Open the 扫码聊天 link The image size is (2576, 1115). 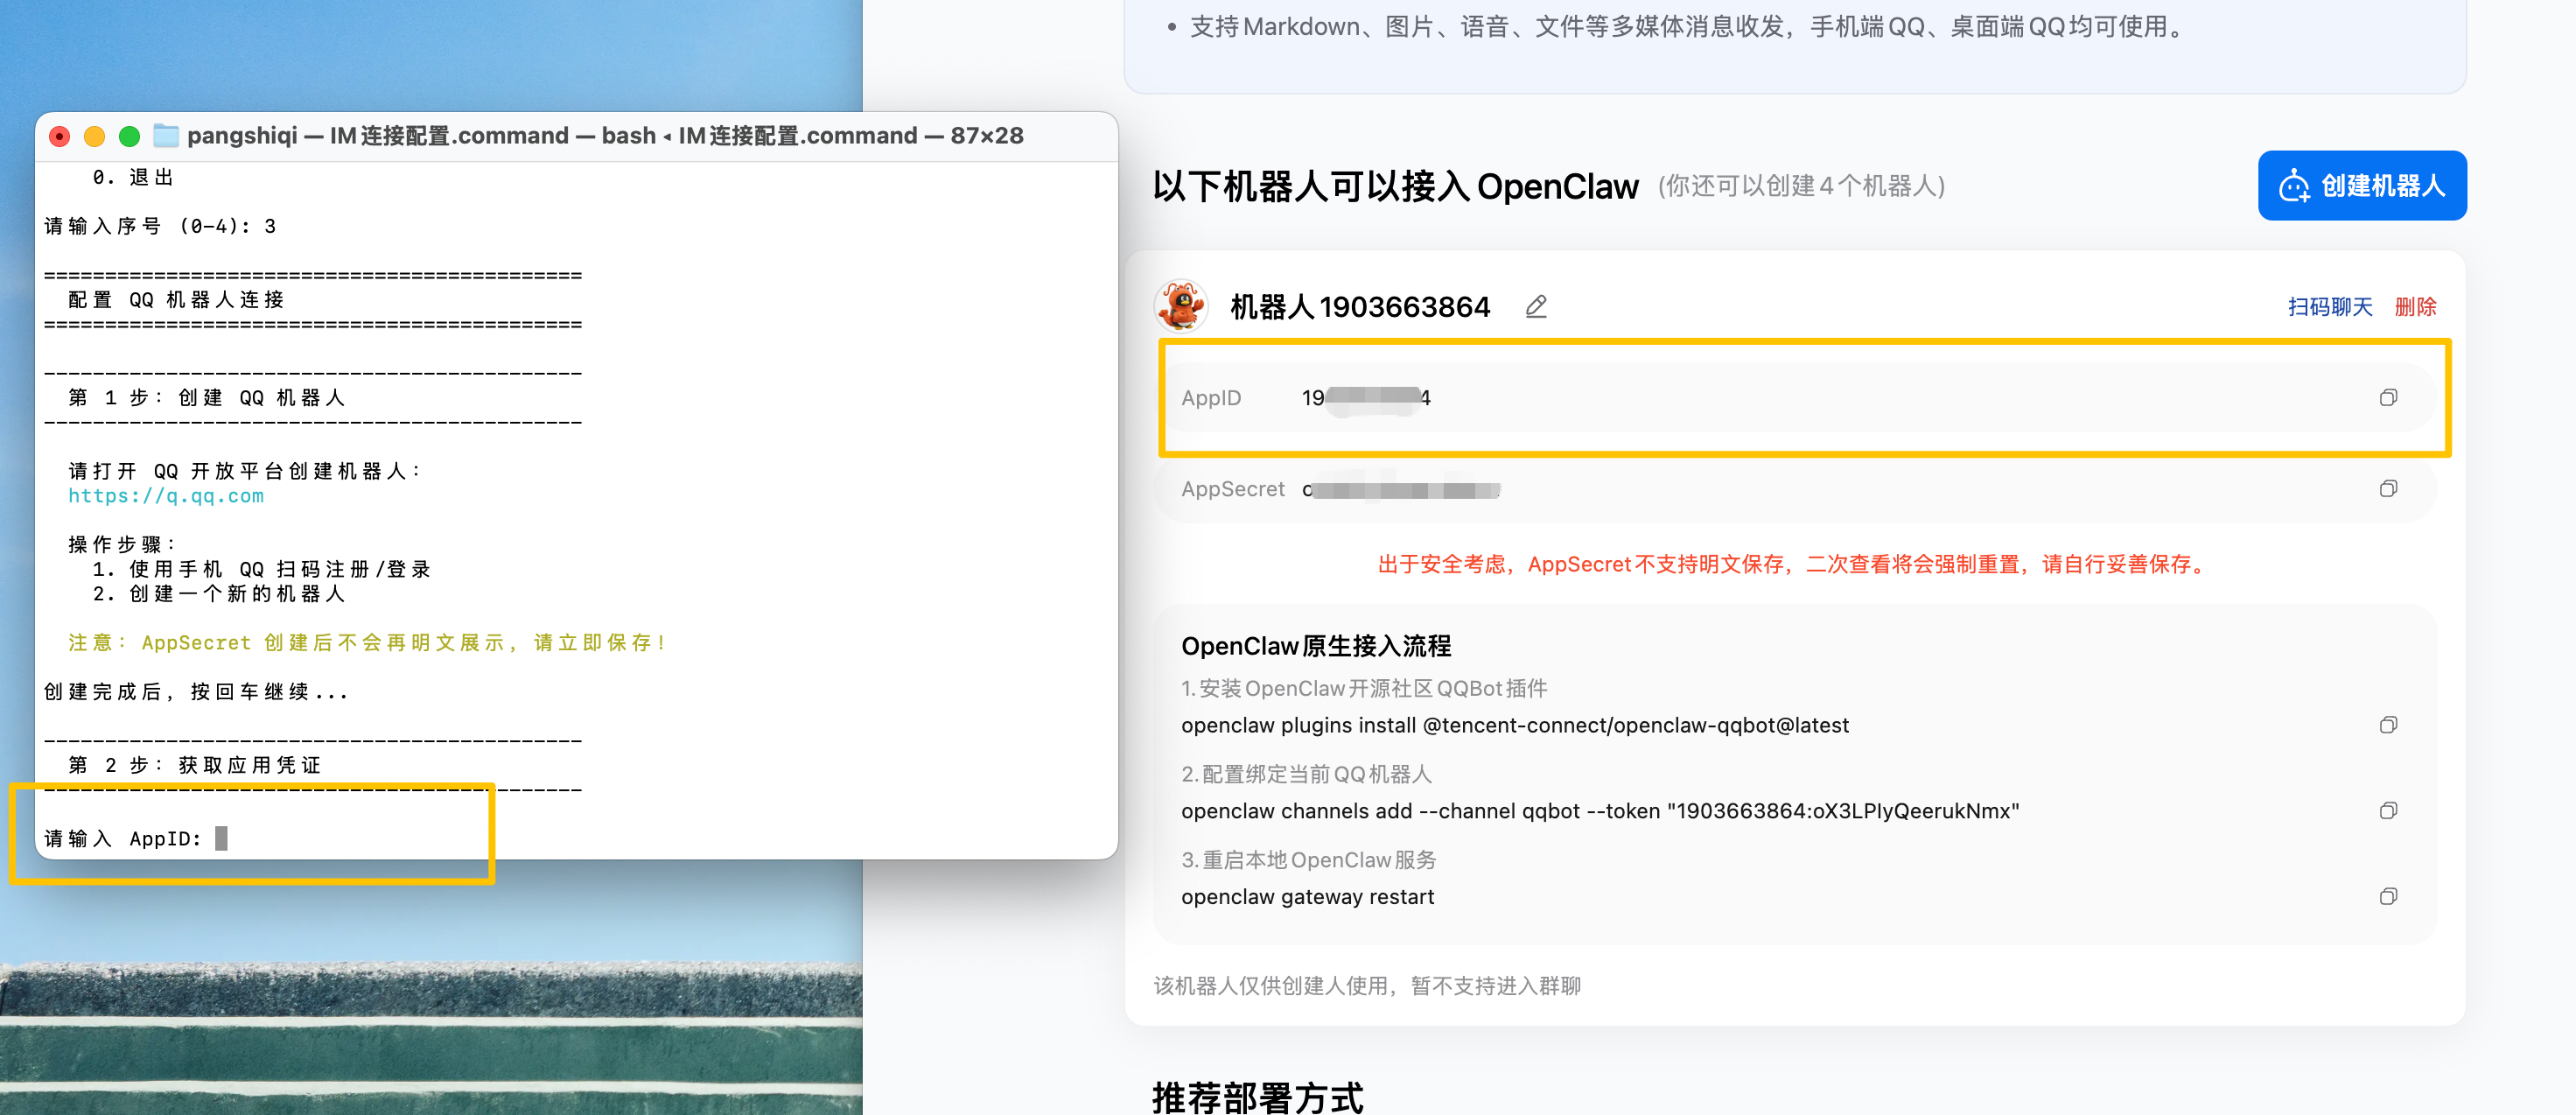click(x=2329, y=307)
